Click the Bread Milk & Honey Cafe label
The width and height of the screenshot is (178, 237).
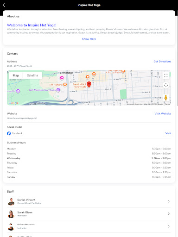coord(79,86)
